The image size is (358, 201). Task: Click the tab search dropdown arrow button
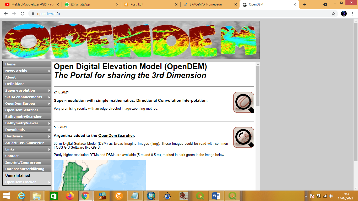point(325,4)
